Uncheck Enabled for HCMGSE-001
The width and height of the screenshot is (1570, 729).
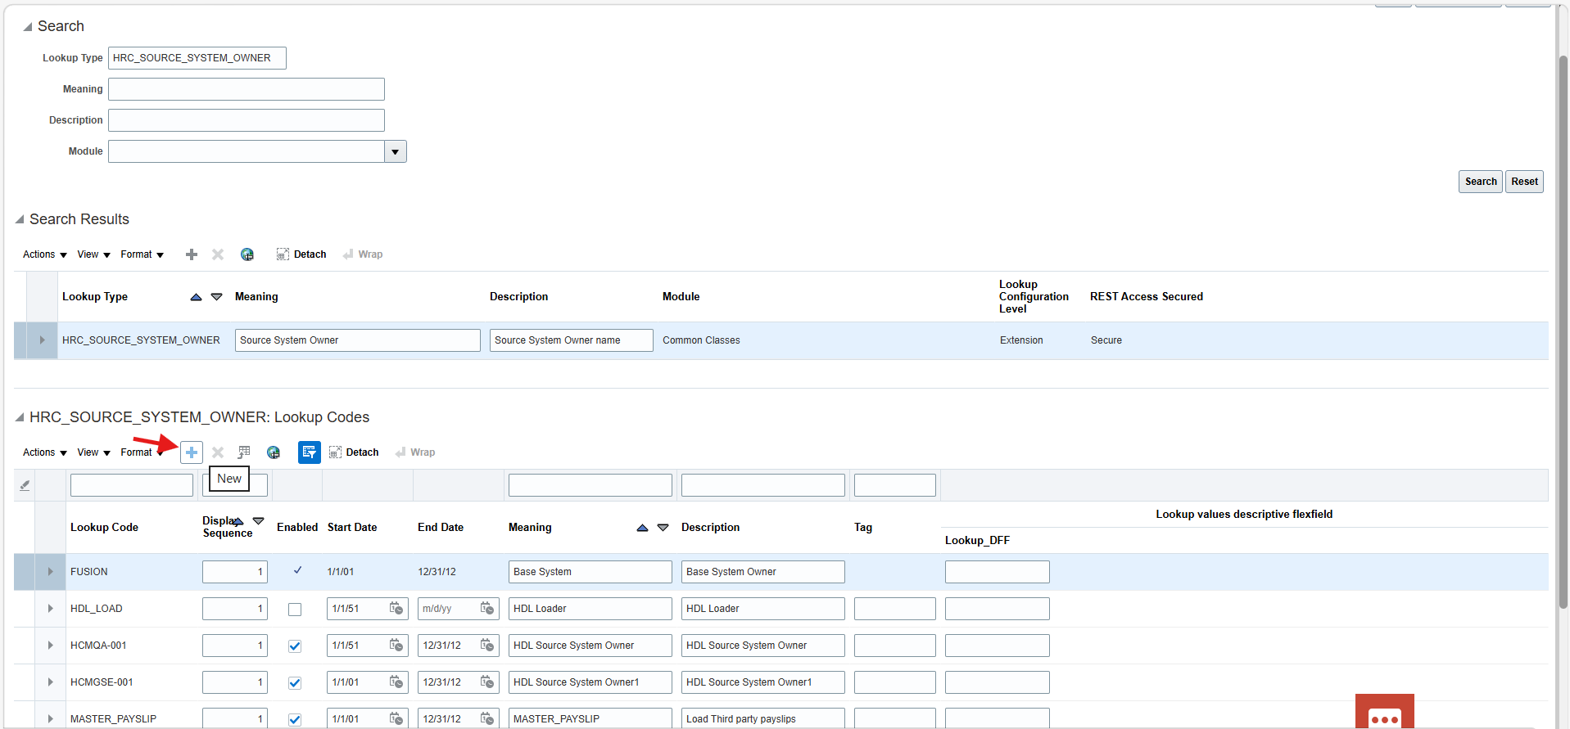point(295,683)
